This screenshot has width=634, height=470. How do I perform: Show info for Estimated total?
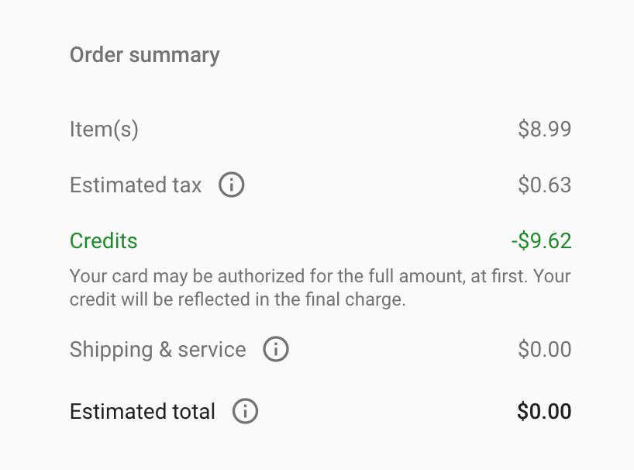pos(245,411)
